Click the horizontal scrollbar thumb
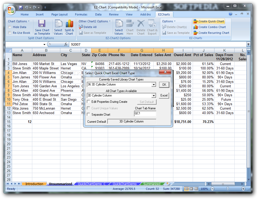This screenshot has height=199, width=258. (223, 184)
